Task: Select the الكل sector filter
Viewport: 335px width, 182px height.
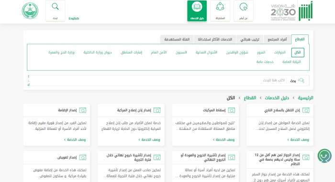Action: tap(298, 53)
